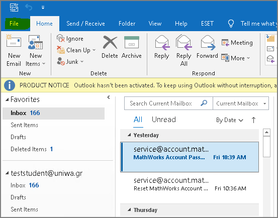Open the Junk dropdown menu
The image size is (278, 218).
click(x=82, y=62)
